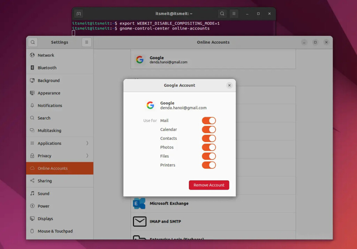Click the Remove Account button
The width and height of the screenshot is (357, 249).
[x=209, y=185]
